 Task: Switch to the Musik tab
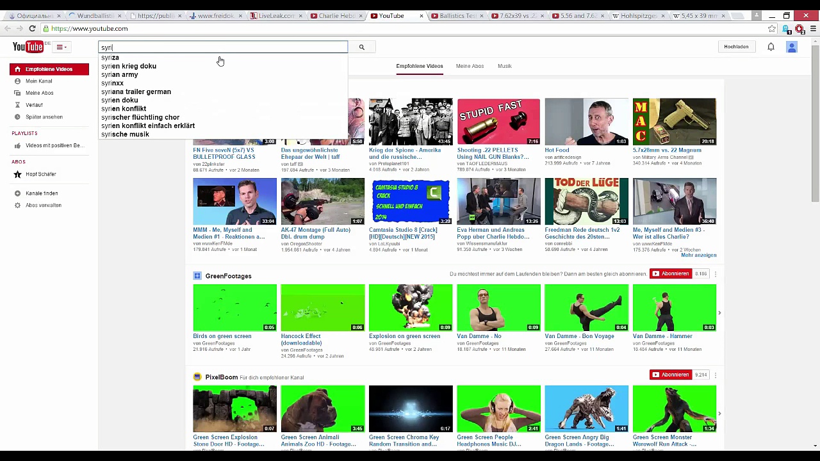point(504,66)
